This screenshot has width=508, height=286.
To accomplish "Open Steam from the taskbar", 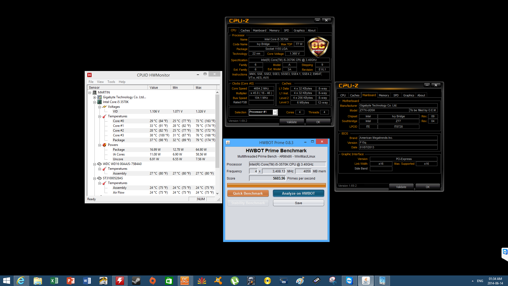I will (x=136, y=281).
